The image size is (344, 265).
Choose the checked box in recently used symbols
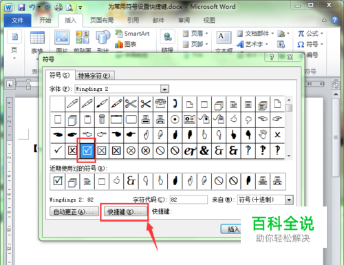coord(58,181)
